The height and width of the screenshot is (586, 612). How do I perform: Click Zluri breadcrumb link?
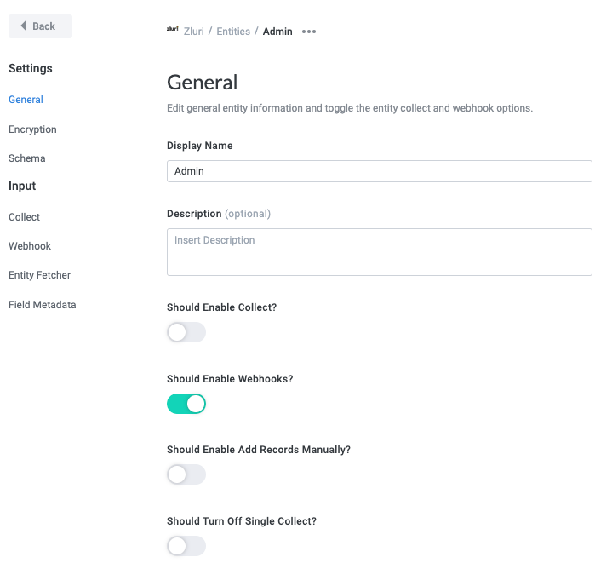pyautogui.click(x=193, y=32)
